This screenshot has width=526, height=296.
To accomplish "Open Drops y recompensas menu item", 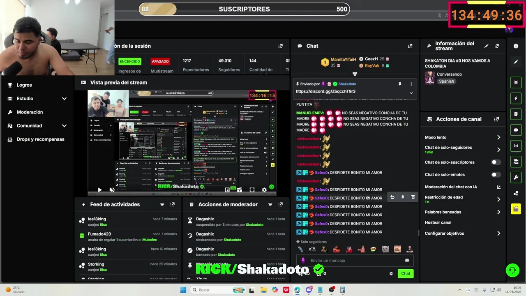I will tap(40, 139).
